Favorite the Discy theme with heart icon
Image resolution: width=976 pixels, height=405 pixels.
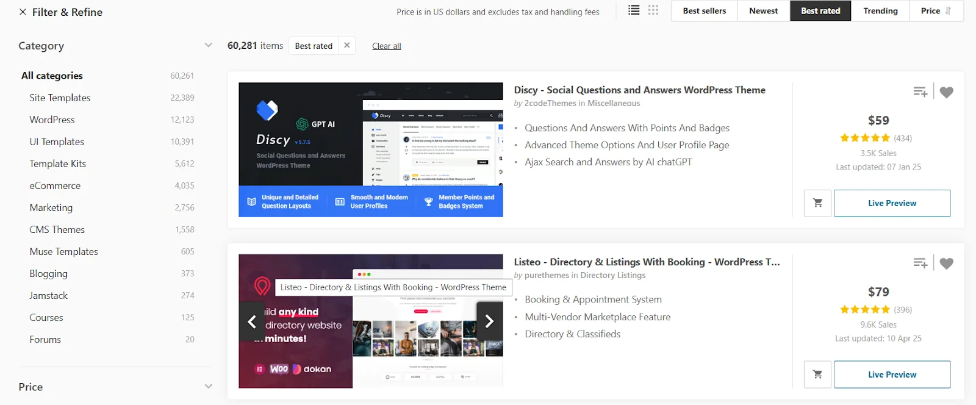pos(946,92)
